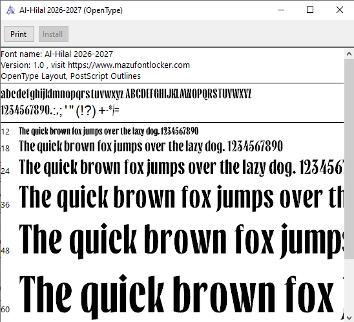354x322 pixels.
Task: Maximize the font viewer window
Action: 310,10
